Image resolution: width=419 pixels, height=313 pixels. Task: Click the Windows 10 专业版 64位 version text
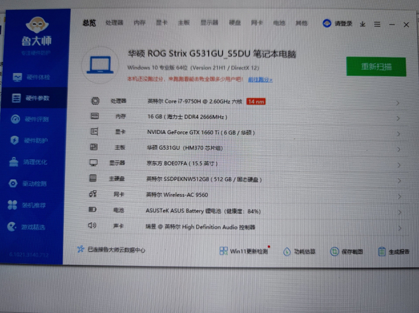pyautogui.click(x=193, y=68)
